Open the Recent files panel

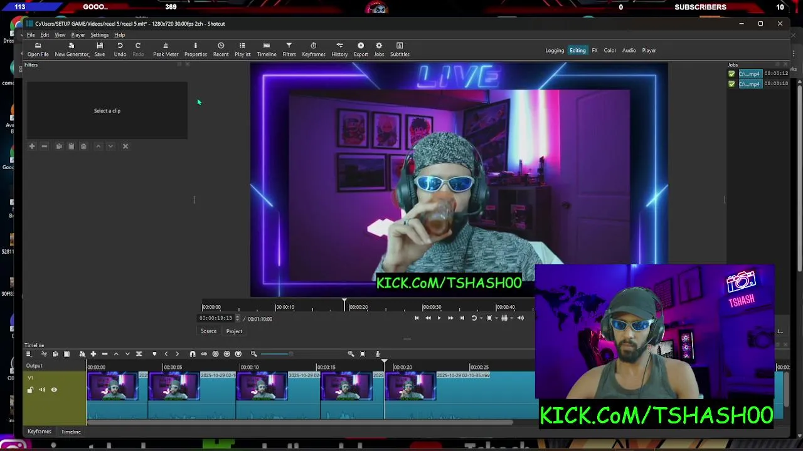pyautogui.click(x=221, y=49)
